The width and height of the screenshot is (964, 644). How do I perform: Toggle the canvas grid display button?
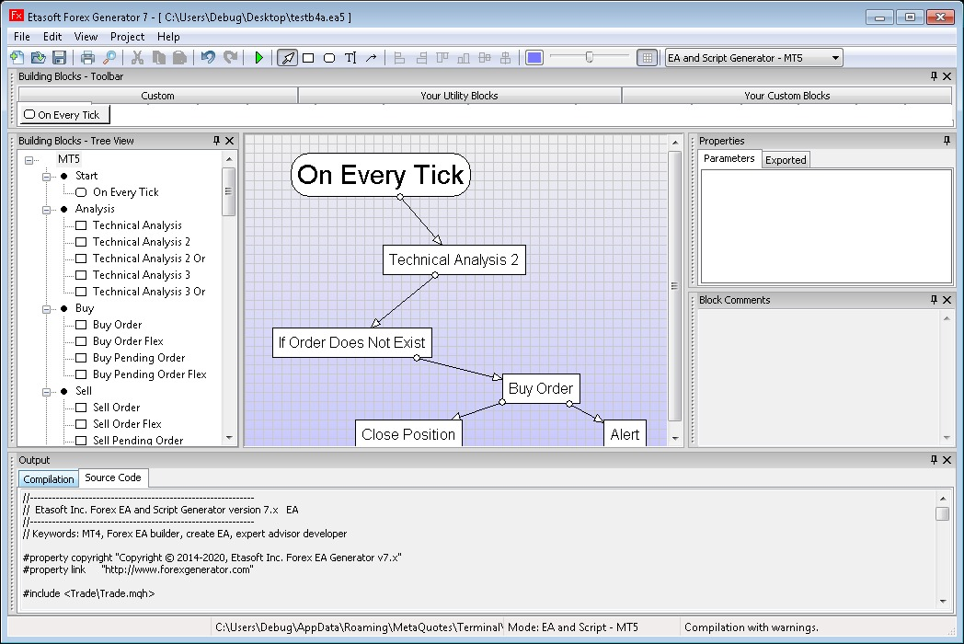pyautogui.click(x=647, y=58)
